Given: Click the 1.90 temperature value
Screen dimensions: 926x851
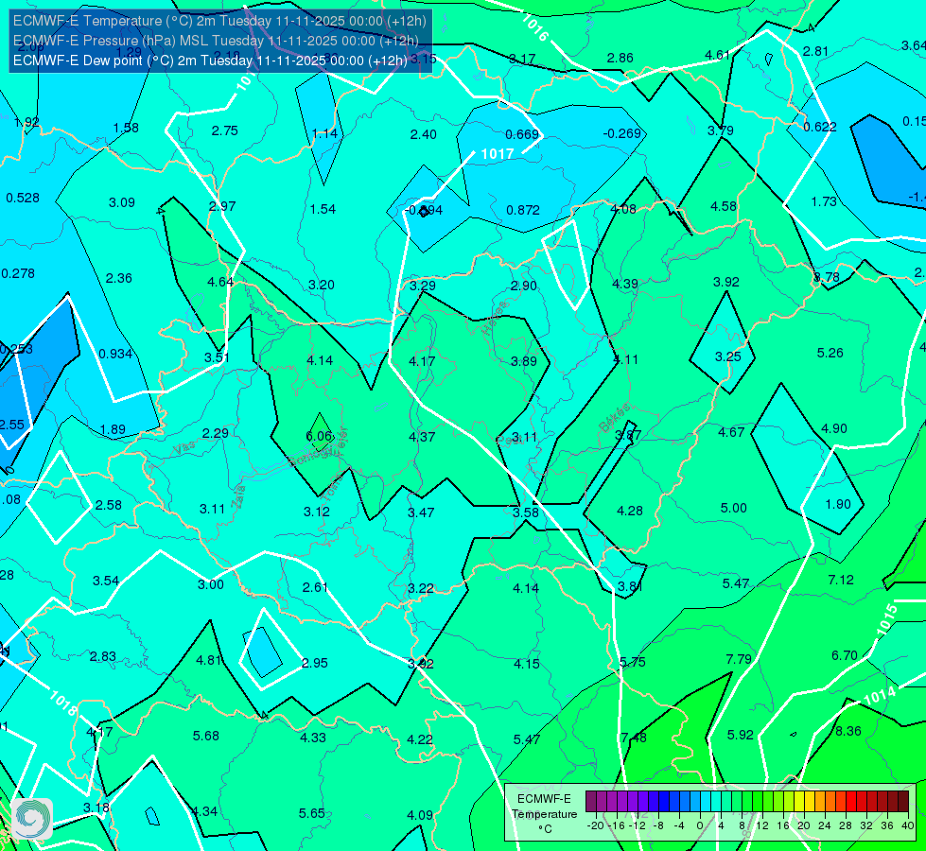Looking at the screenshot, I should pyautogui.click(x=837, y=504).
